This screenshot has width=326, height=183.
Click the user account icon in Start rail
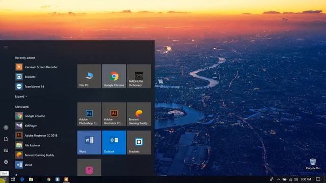6,128
